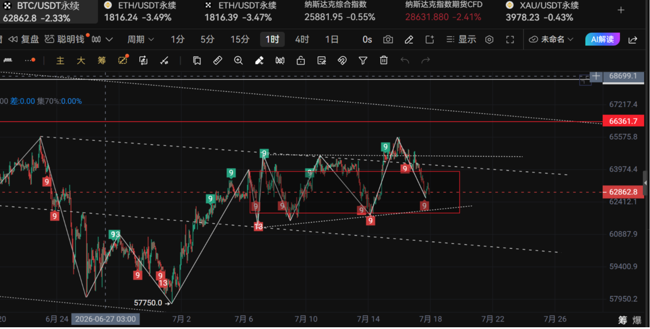650x329 pixels.
Task: Click the camera screenshot icon
Action: pos(388,40)
